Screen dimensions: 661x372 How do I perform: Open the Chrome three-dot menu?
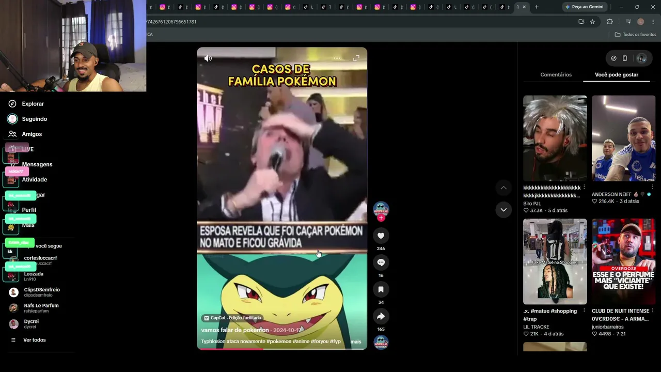[653, 22]
